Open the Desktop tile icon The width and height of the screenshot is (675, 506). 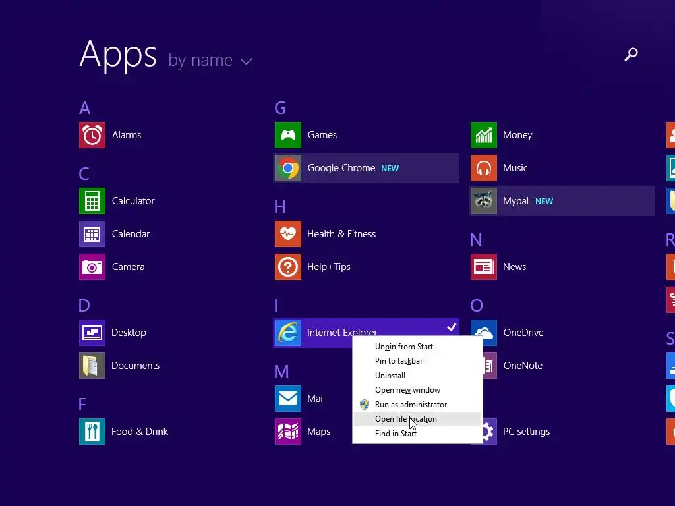(92, 333)
